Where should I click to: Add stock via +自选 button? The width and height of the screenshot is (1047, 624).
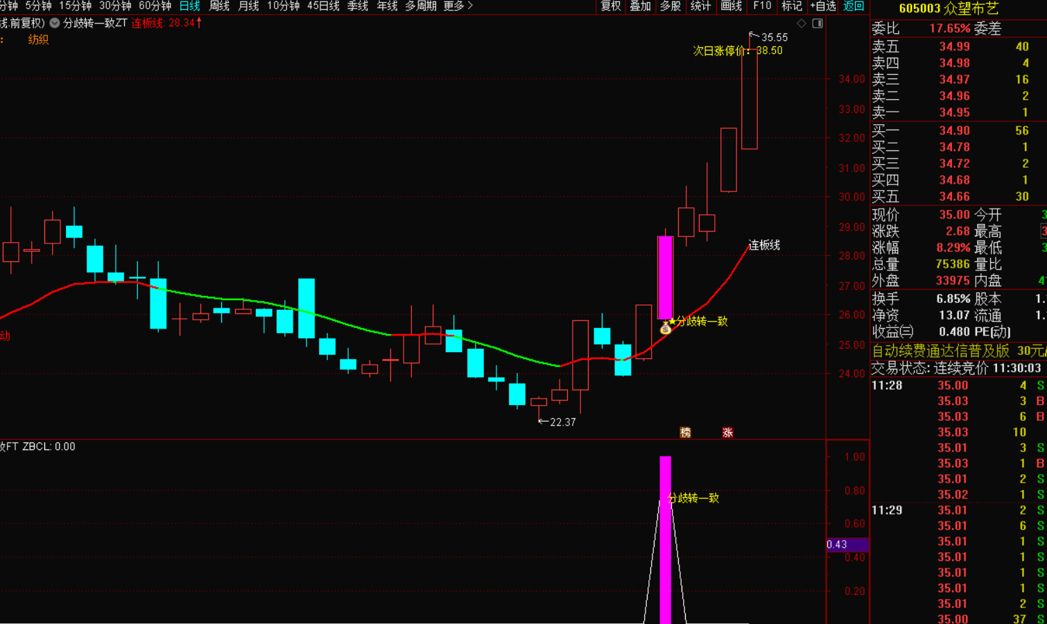pos(823,6)
